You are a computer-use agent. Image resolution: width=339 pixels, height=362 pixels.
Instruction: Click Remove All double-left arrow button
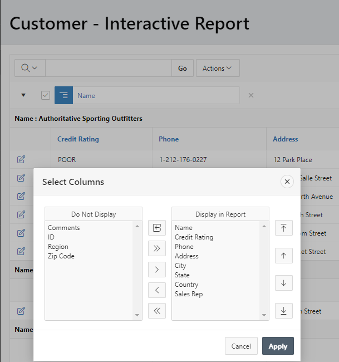coord(157,311)
